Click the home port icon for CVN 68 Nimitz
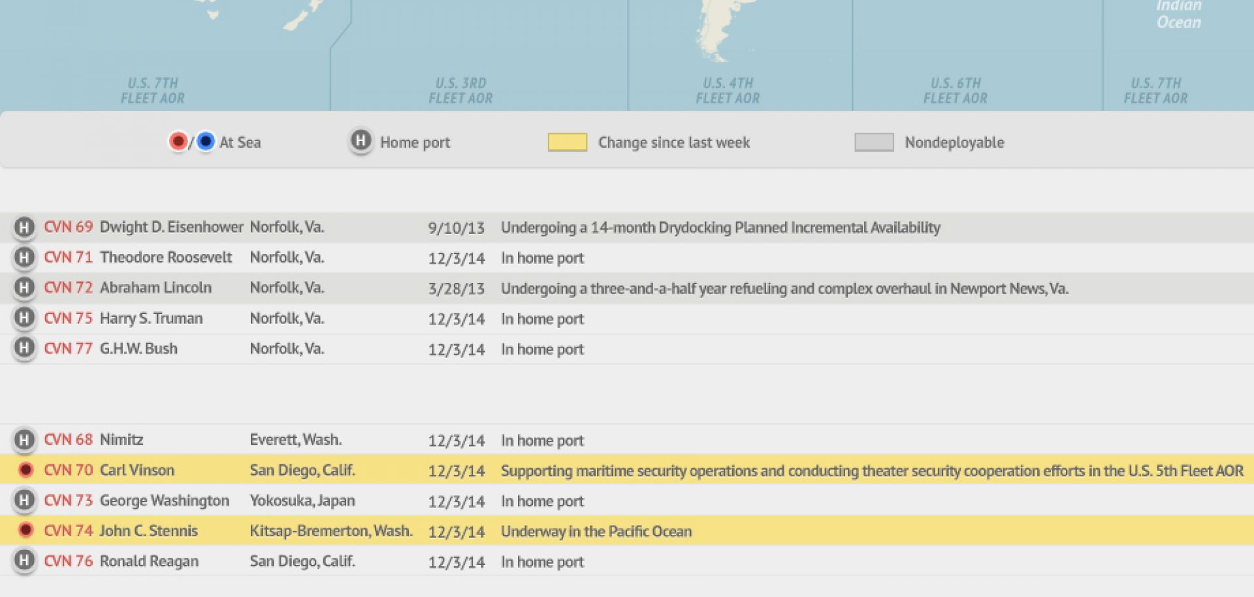 pos(24,440)
